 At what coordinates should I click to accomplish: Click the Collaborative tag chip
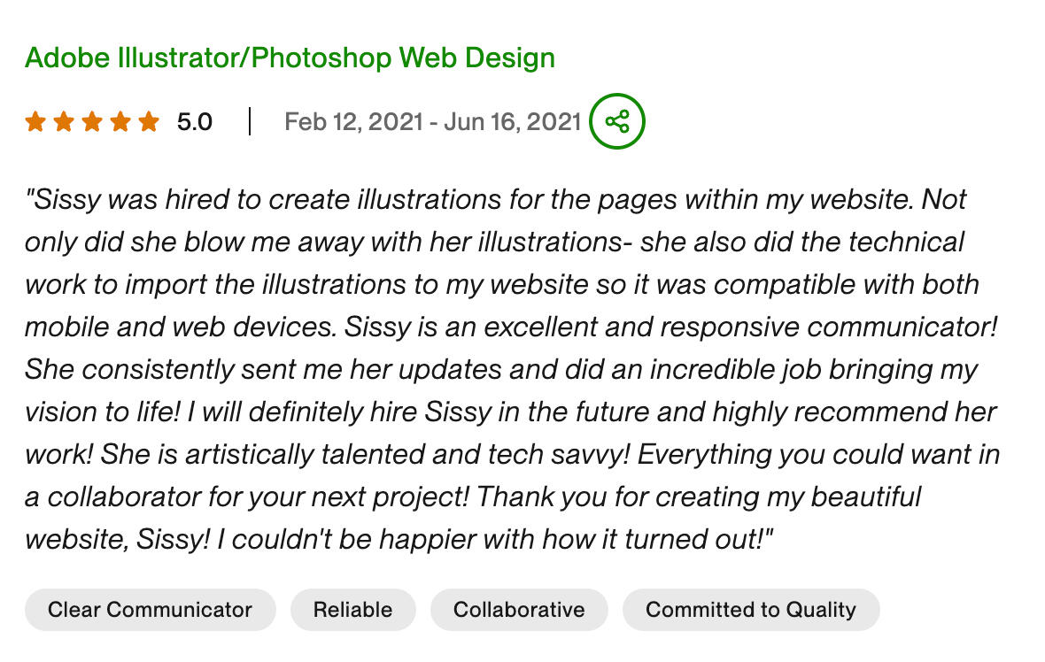point(519,610)
